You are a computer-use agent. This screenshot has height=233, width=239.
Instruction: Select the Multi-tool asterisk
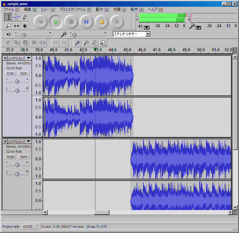(25, 26)
